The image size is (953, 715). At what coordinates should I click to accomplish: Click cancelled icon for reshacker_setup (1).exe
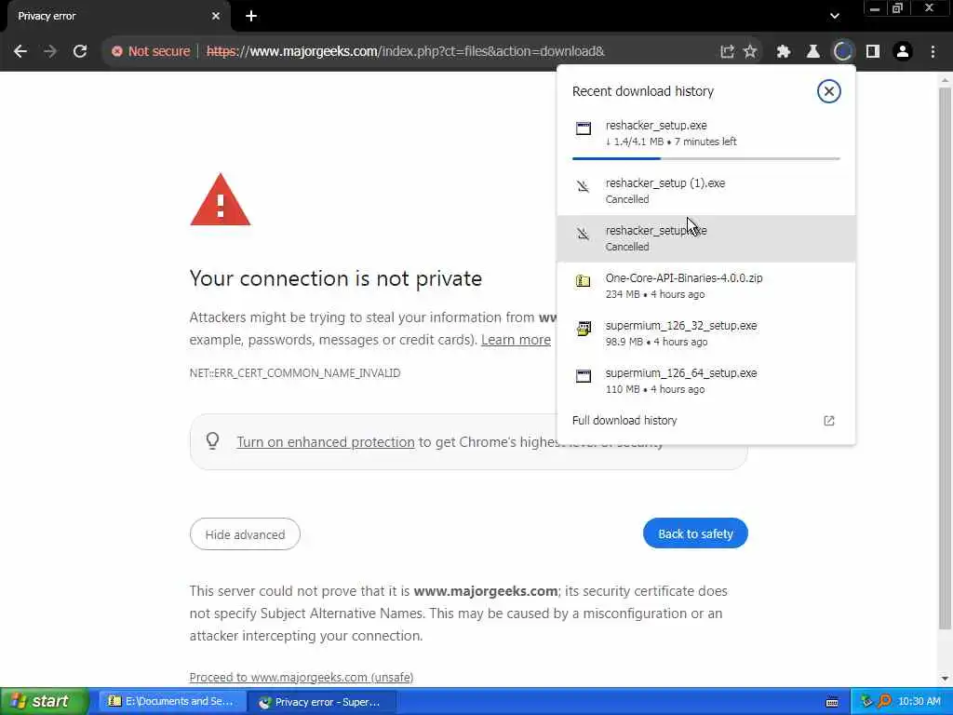[583, 186]
